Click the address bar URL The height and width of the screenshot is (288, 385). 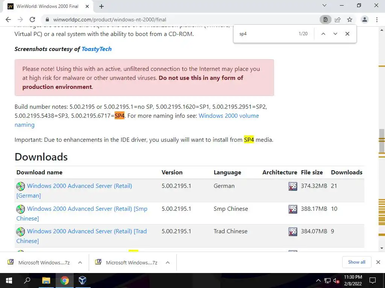(109, 19)
